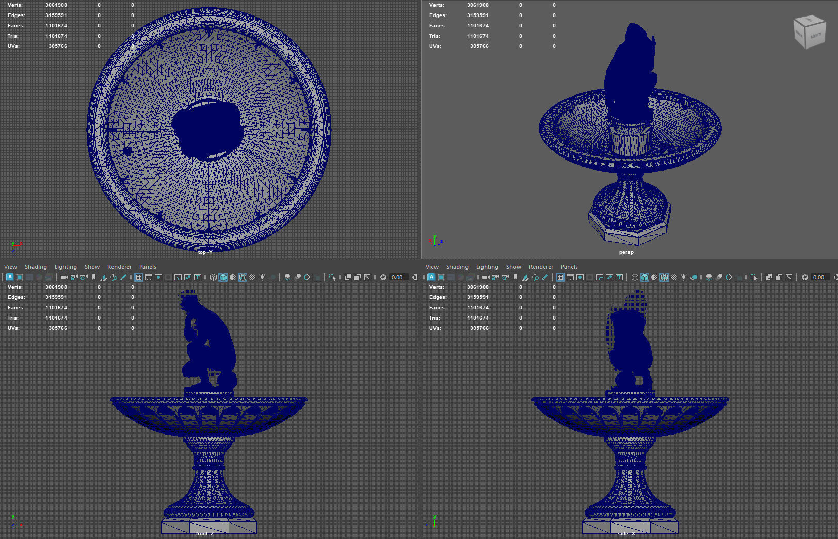The height and width of the screenshot is (539, 838).
Task: Toggle X-Ray Joints in front panel toolbar
Action: point(367,277)
